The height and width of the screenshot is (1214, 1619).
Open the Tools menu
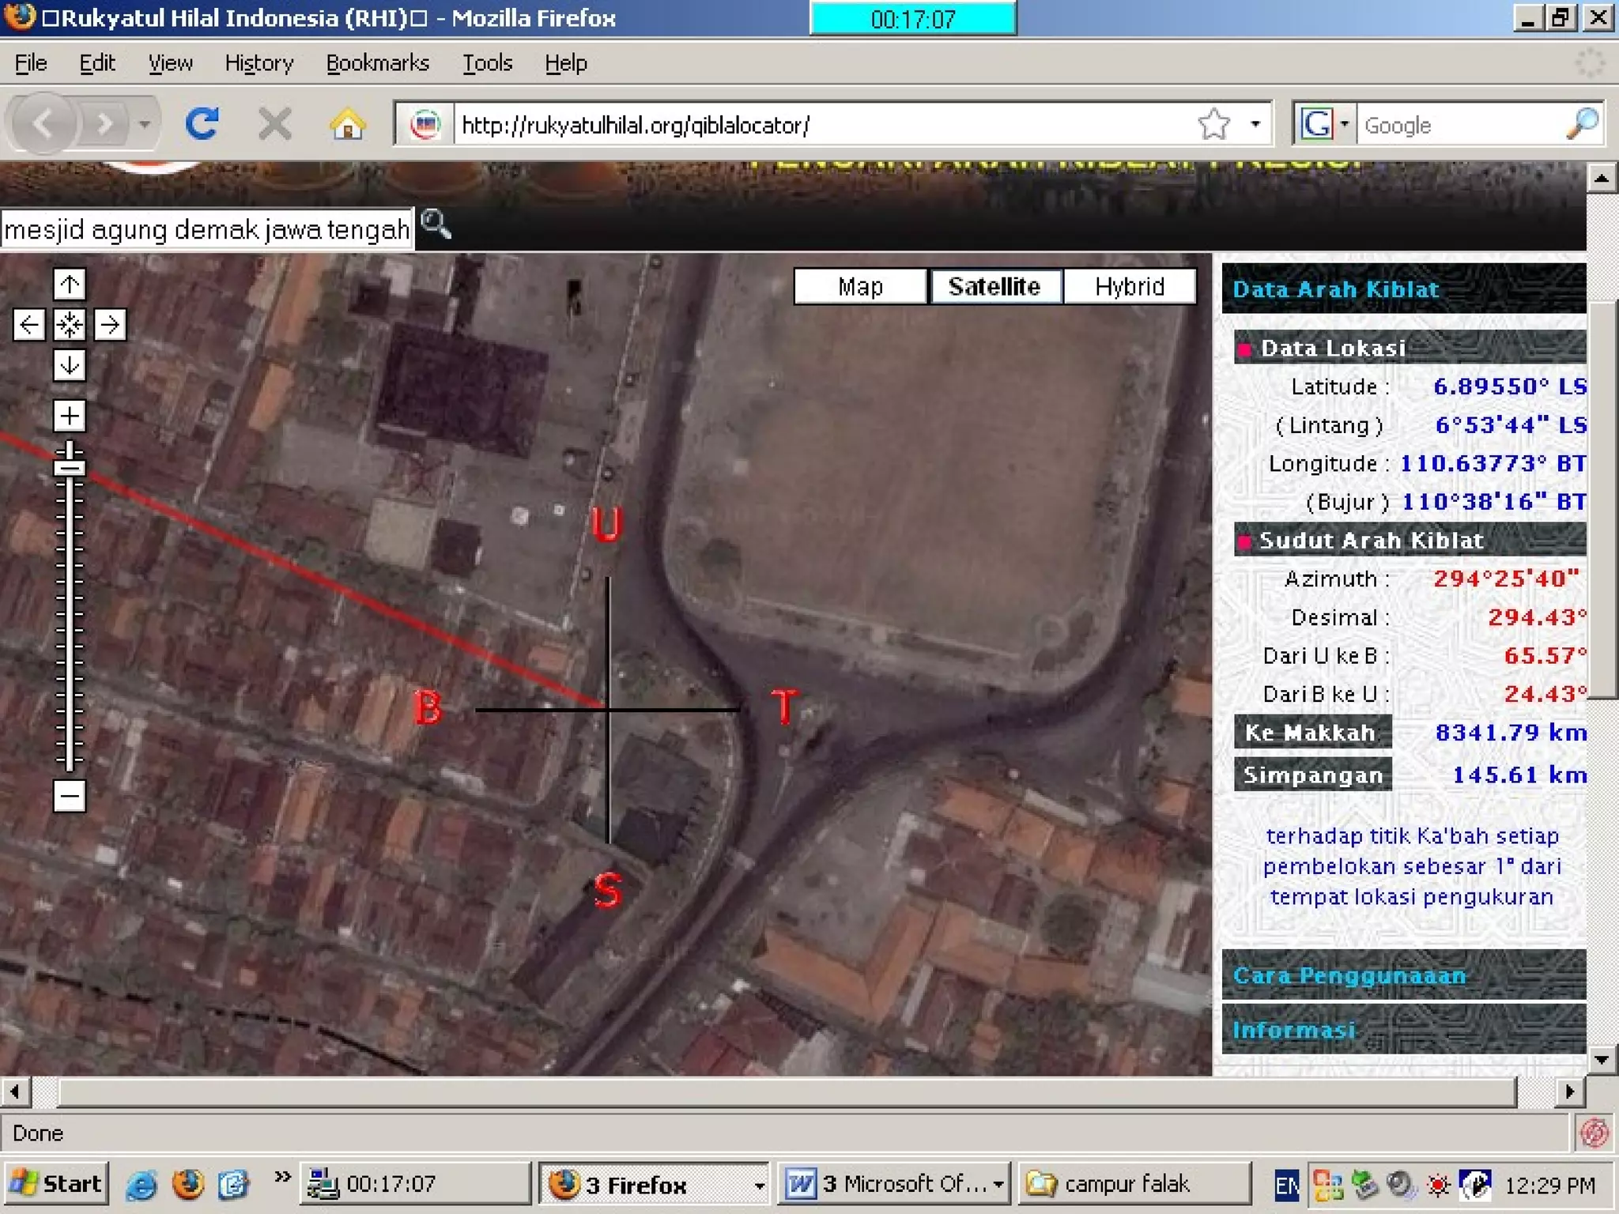487,63
